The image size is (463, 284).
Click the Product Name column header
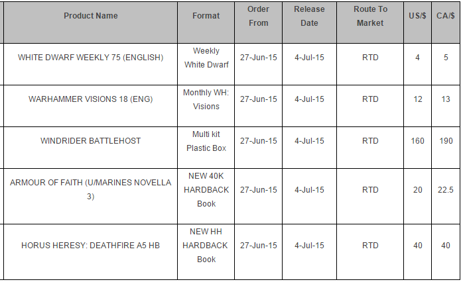coord(91,16)
